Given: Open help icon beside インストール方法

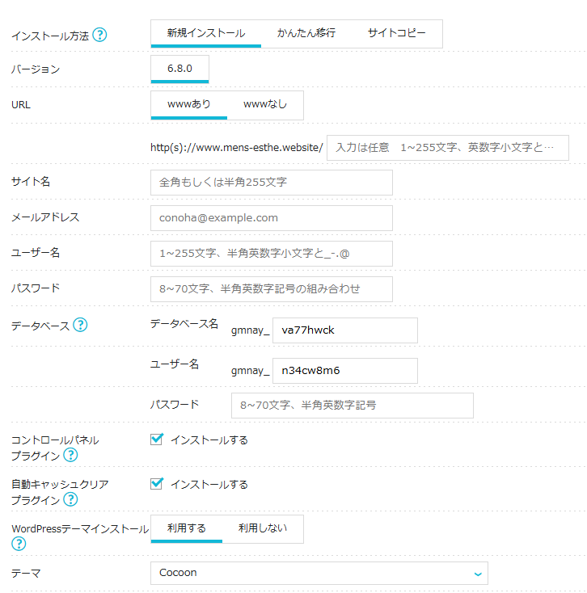Looking at the screenshot, I should [x=99, y=35].
